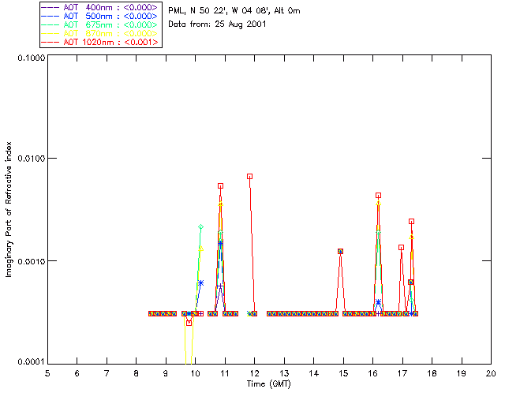The image size is (505, 404).
Task: Click the PML station location header text
Action: pos(234,11)
